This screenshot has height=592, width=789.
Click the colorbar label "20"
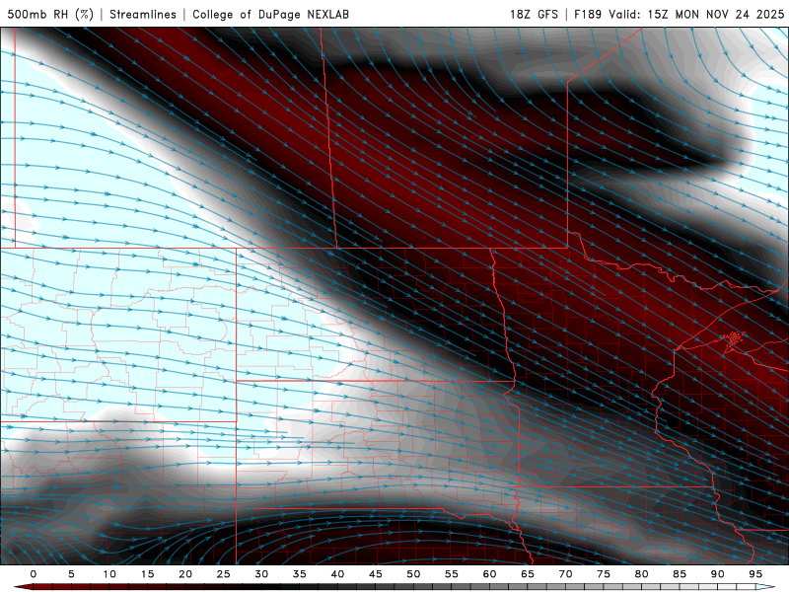pyautogui.click(x=185, y=574)
